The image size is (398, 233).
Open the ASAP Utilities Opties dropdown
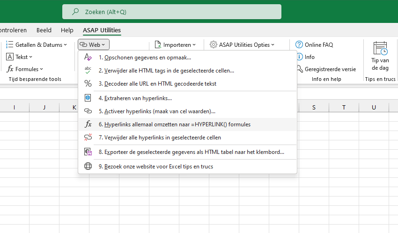[242, 44]
